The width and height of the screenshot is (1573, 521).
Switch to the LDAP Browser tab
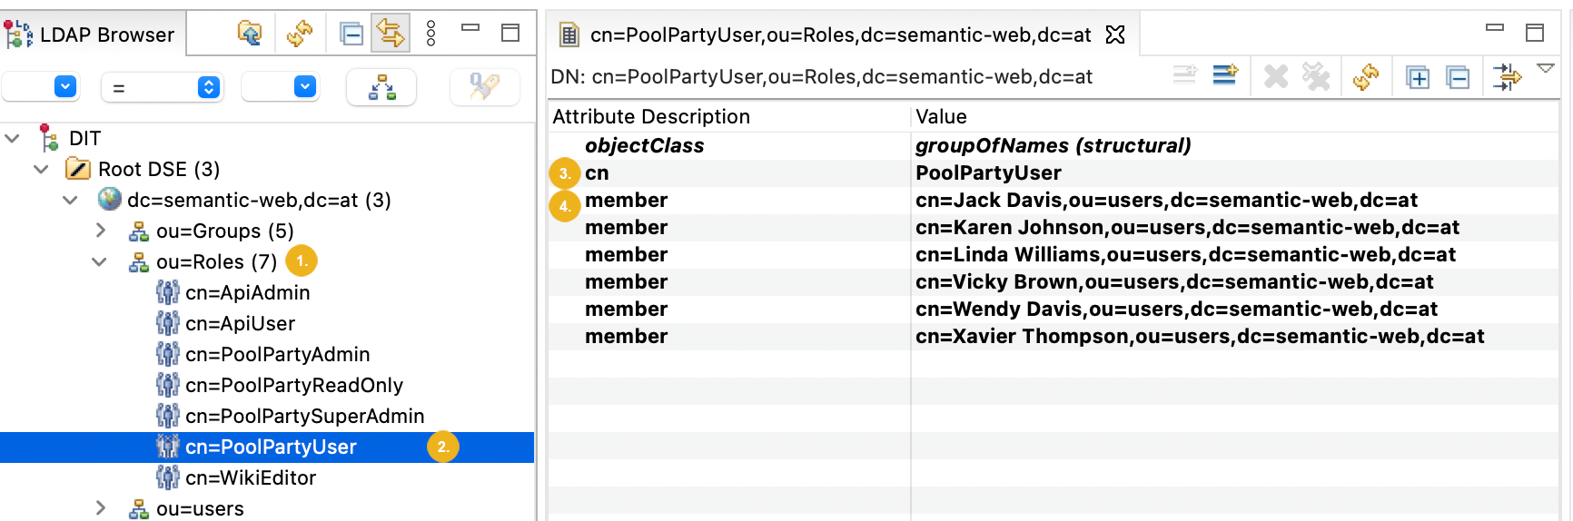[91, 34]
